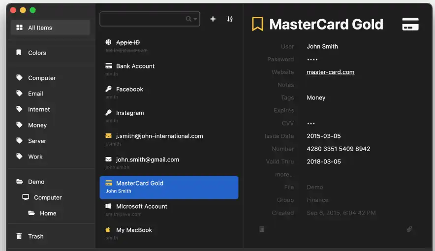Click the Expires field label

pos(284,110)
